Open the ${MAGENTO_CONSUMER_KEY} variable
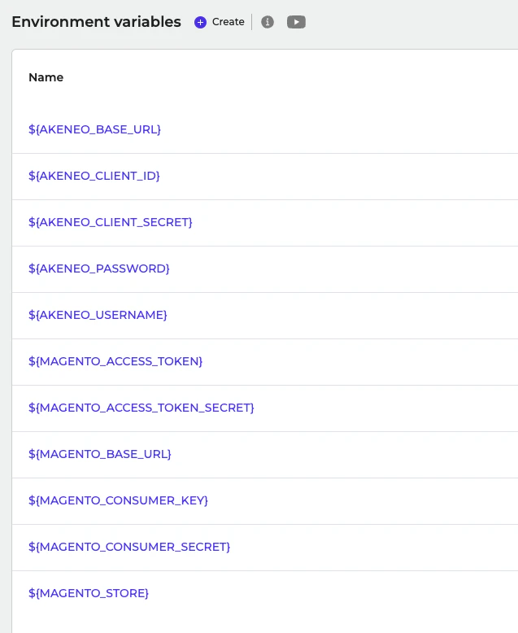This screenshot has width=518, height=633. click(118, 500)
